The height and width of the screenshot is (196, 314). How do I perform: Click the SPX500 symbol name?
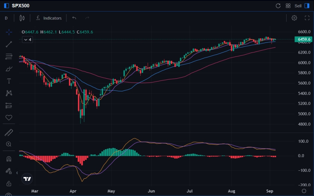click(x=20, y=6)
